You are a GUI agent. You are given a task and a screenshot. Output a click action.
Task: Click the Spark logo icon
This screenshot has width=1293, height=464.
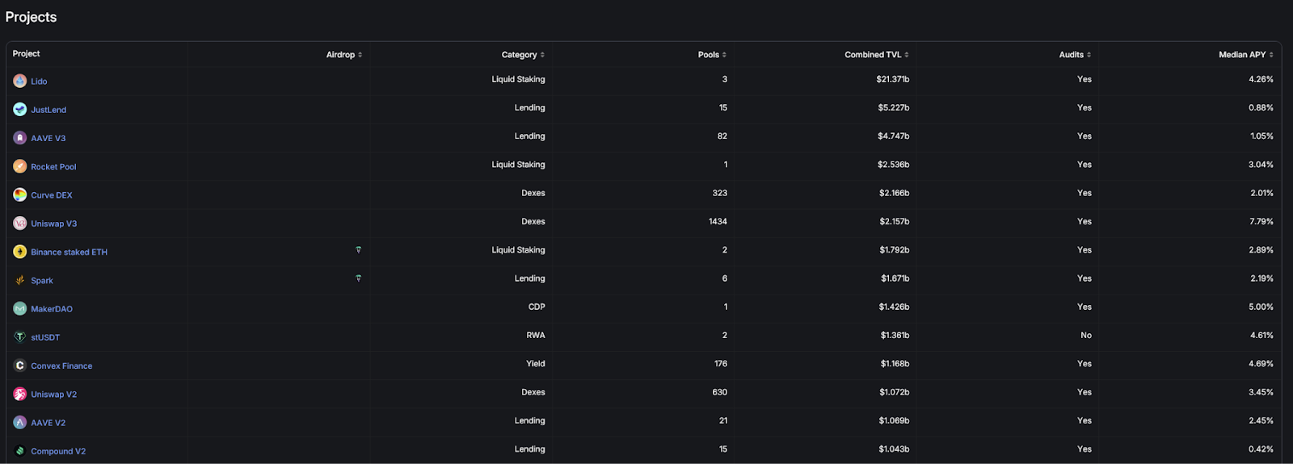(19, 280)
